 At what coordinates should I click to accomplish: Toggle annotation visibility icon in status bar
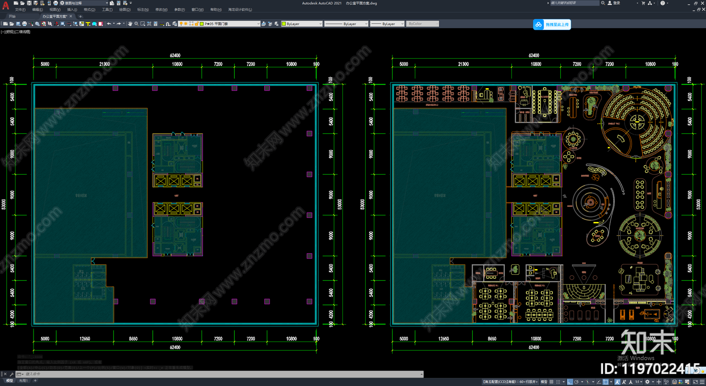pos(617,382)
